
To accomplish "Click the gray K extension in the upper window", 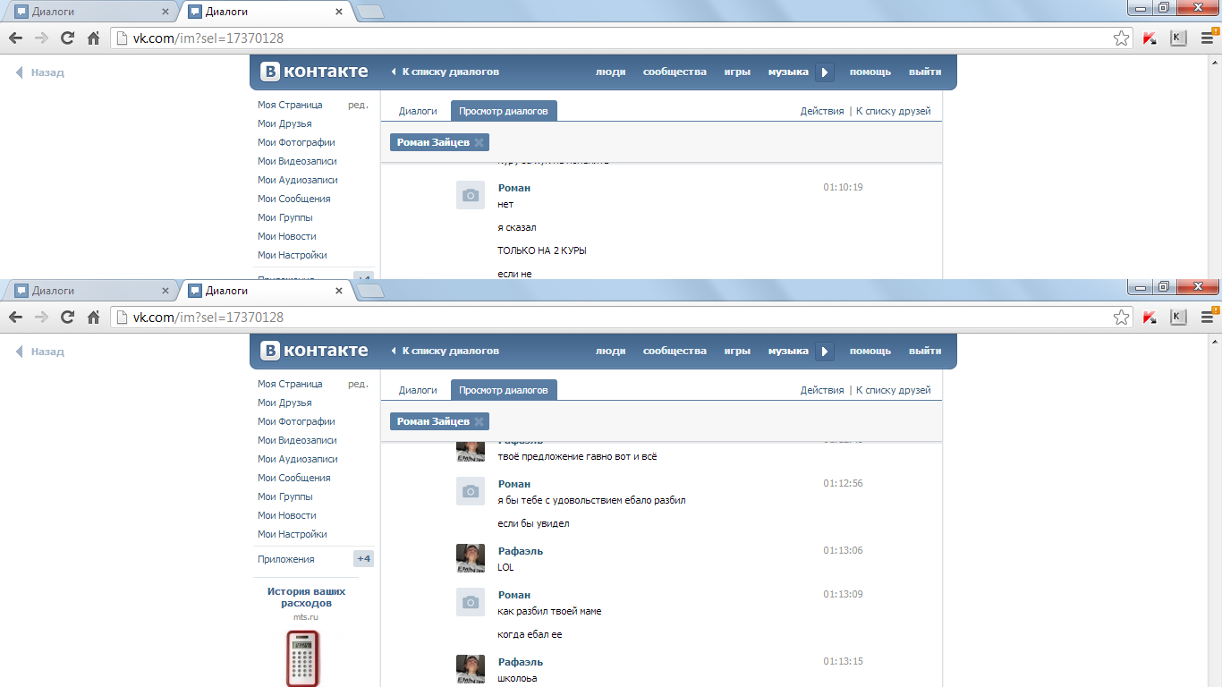I will coord(1178,38).
